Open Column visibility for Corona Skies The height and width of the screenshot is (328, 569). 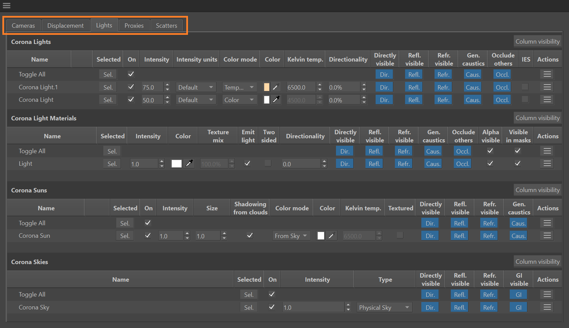(x=538, y=262)
